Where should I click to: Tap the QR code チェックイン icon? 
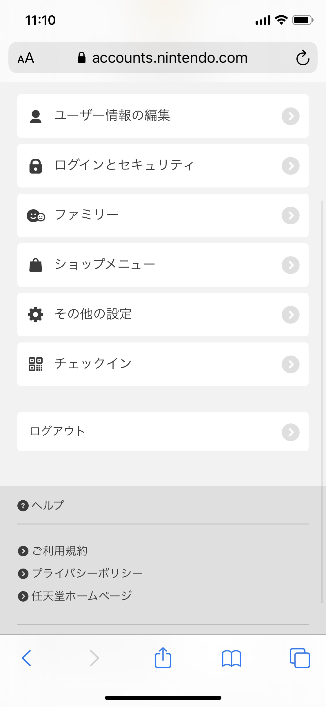36,364
